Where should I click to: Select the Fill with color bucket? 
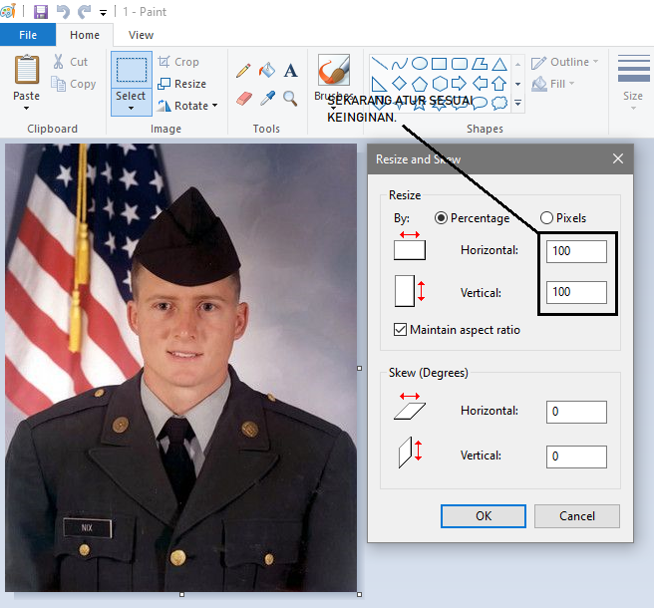point(267,70)
